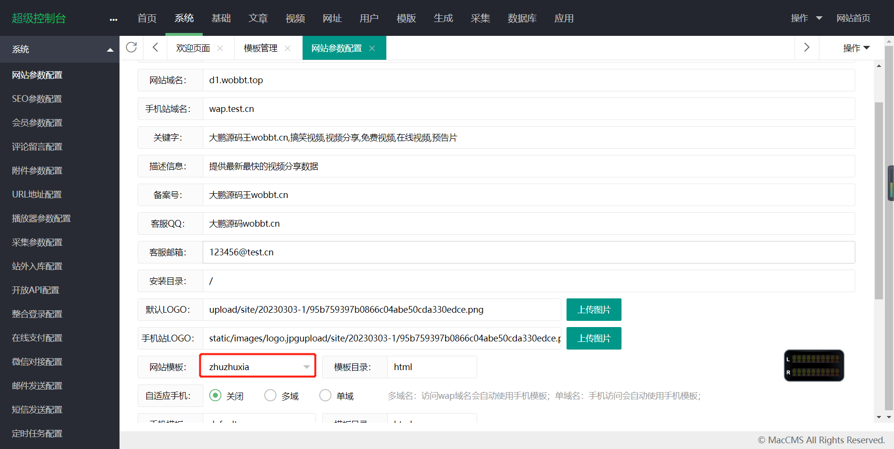Click the back chevron in the tab bar
This screenshot has height=449, width=894.
point(154,47)
